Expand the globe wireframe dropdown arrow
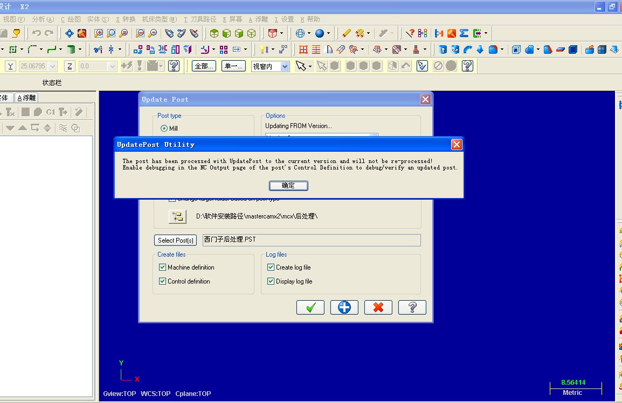Viewport: 622px width, 403px height. tap(309, 33)
